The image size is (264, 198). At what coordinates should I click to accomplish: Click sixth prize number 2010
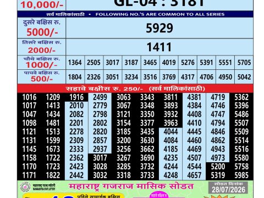pyautogui.click(x=76, y=106)
